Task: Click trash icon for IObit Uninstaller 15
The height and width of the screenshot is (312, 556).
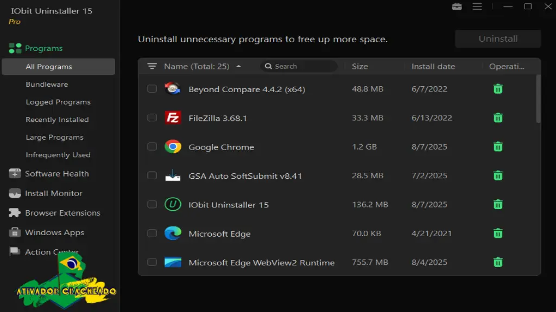Action: coord(498,204)
